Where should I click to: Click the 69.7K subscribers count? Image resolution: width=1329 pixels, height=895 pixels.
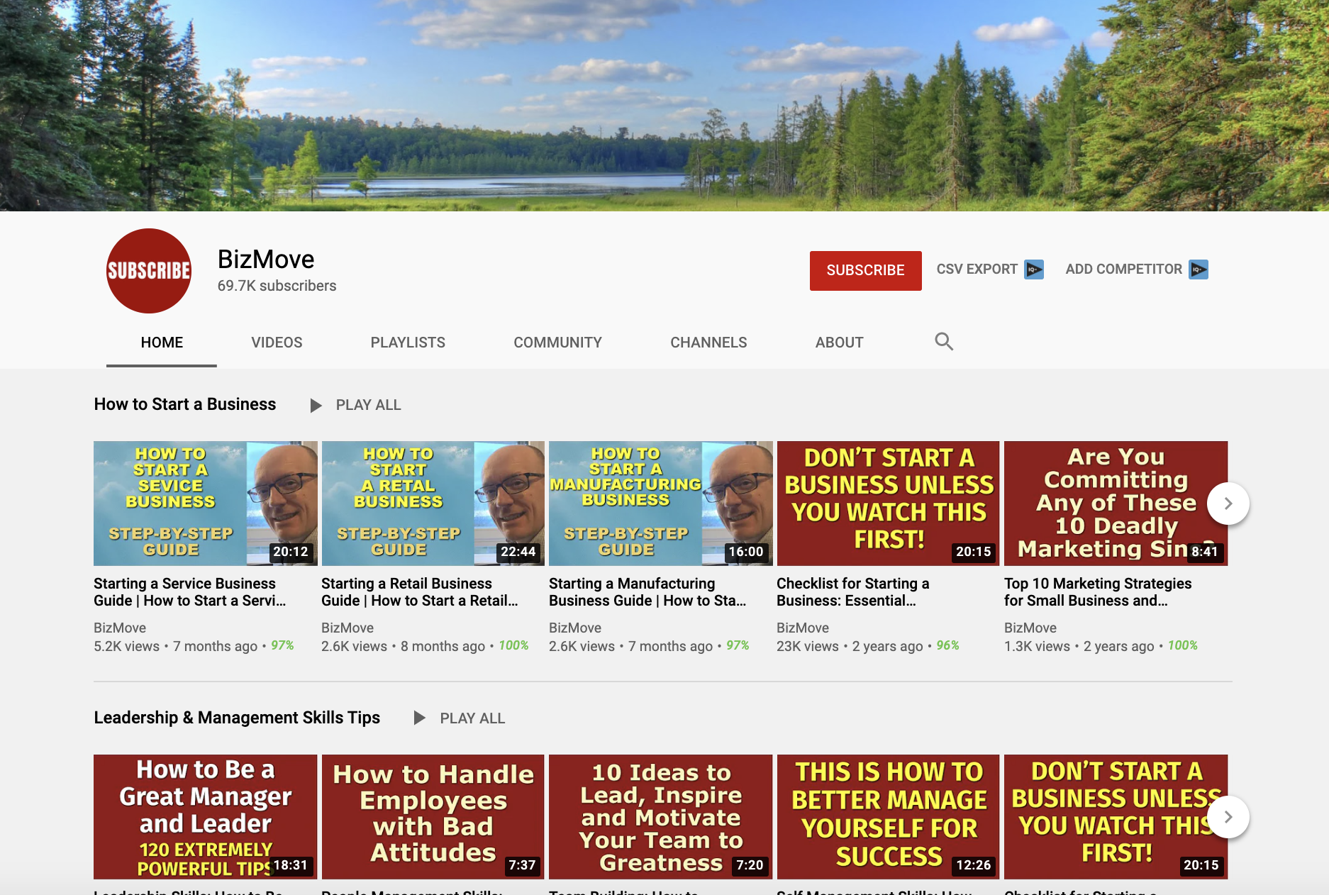pyautogui.click(x=277, y=286)
